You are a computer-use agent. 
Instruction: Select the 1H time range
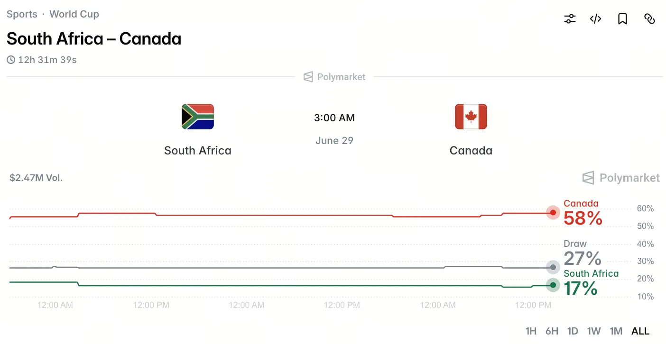point(531,331)
